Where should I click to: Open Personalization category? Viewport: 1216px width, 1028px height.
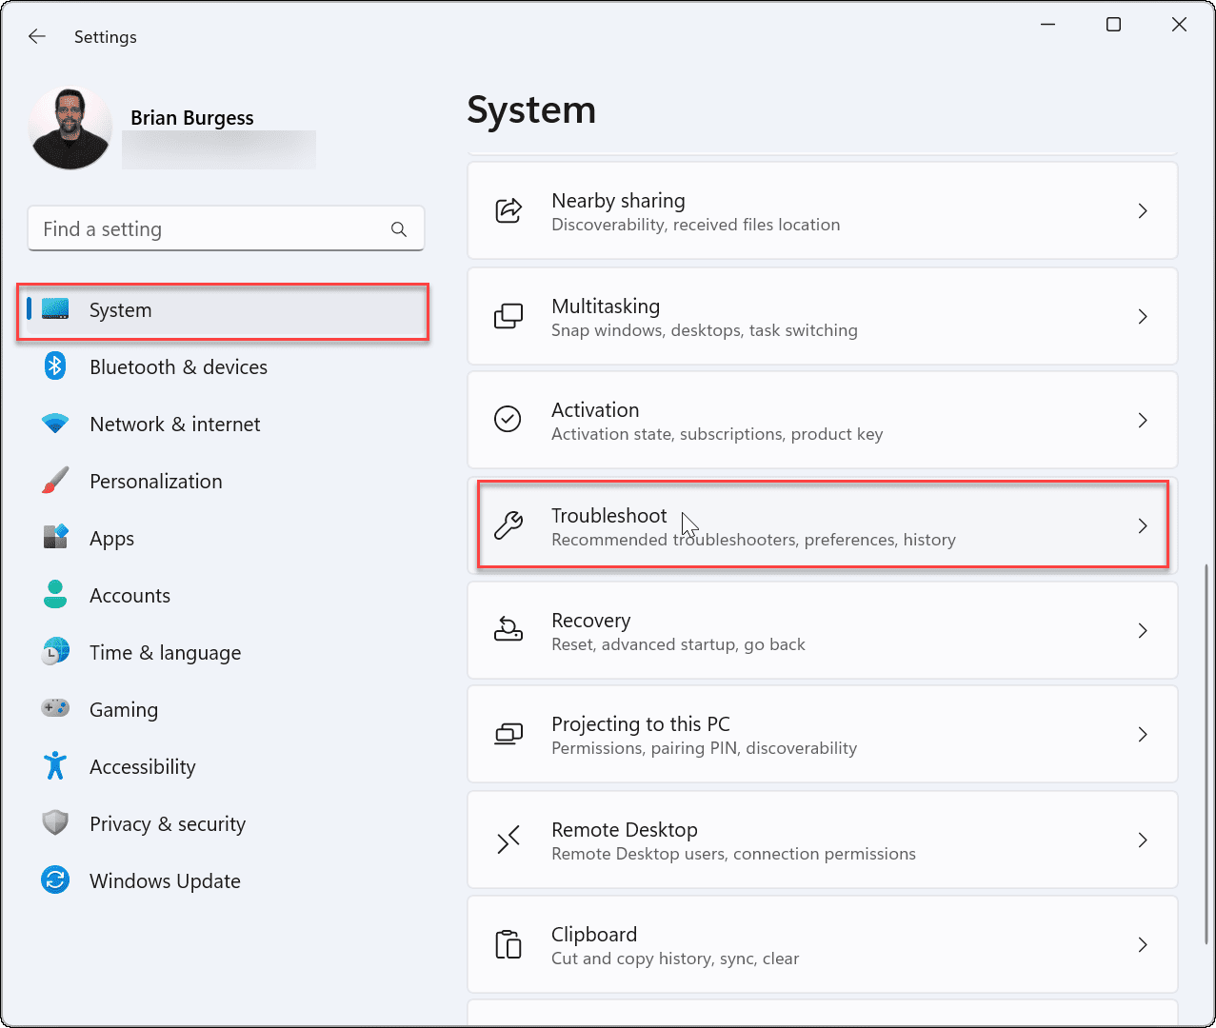pos(156,482)
